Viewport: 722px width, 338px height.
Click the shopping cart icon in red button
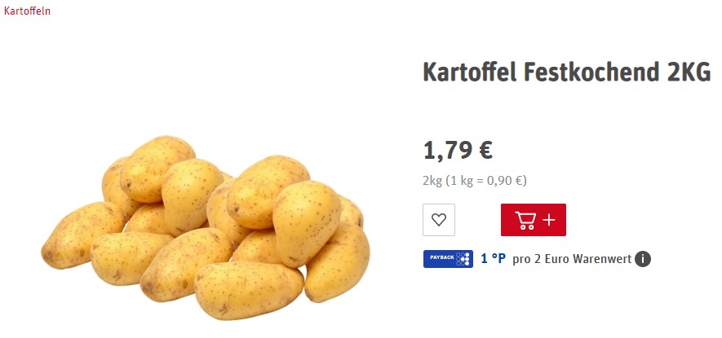click(525, 220)
